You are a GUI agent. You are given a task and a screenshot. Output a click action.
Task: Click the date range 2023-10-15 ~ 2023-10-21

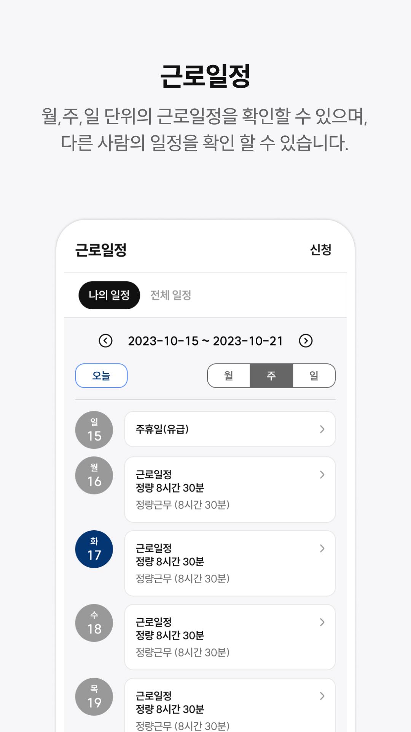pyautogui.click(x=205, y=341)
